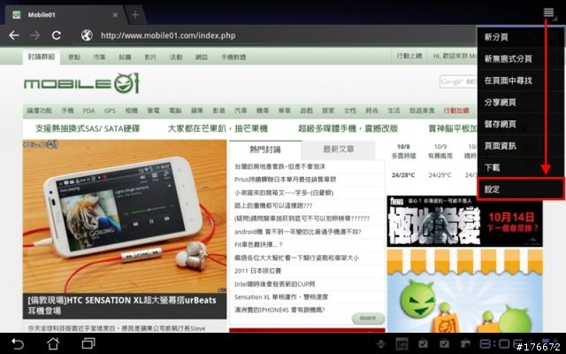Tap the globe site icon beside the URL
Screen dimensions: 566x354
coord(87,35)
